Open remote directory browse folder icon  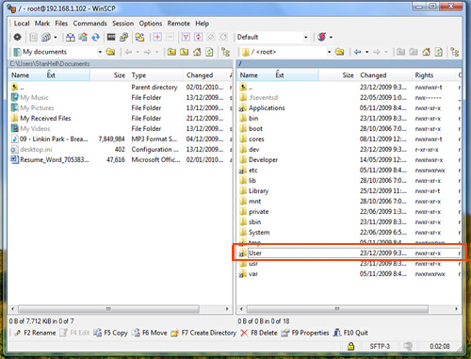click(340, 52)
